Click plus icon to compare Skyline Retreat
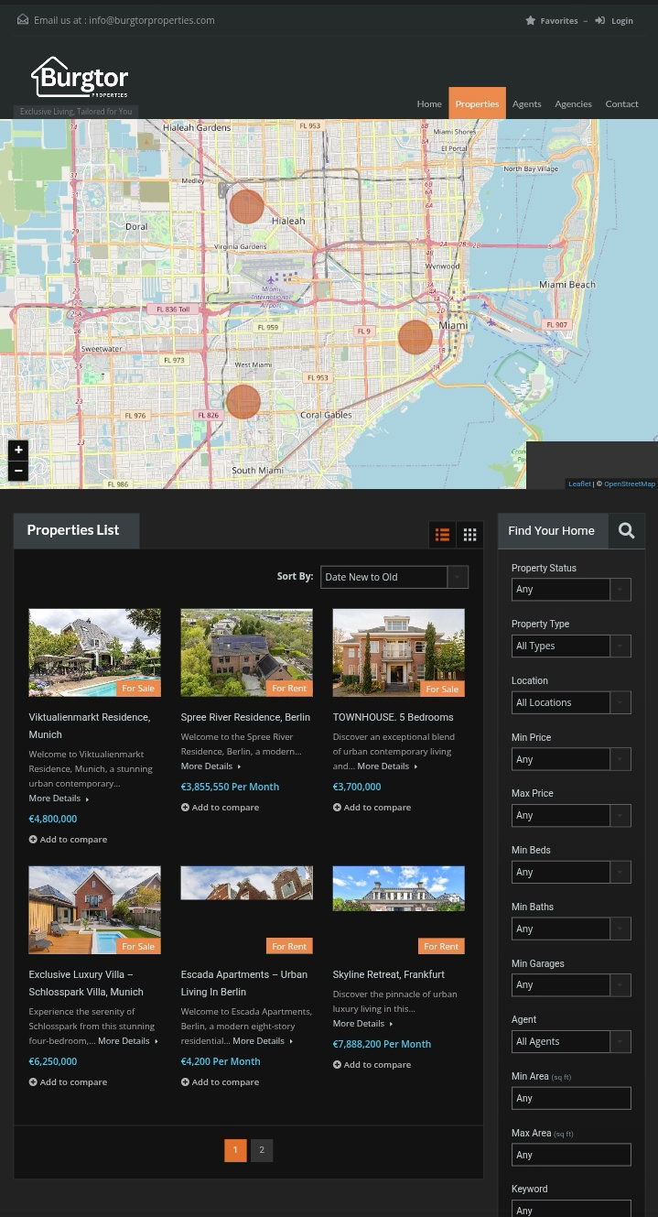 pyautogui.click(x=337, y=1064)
